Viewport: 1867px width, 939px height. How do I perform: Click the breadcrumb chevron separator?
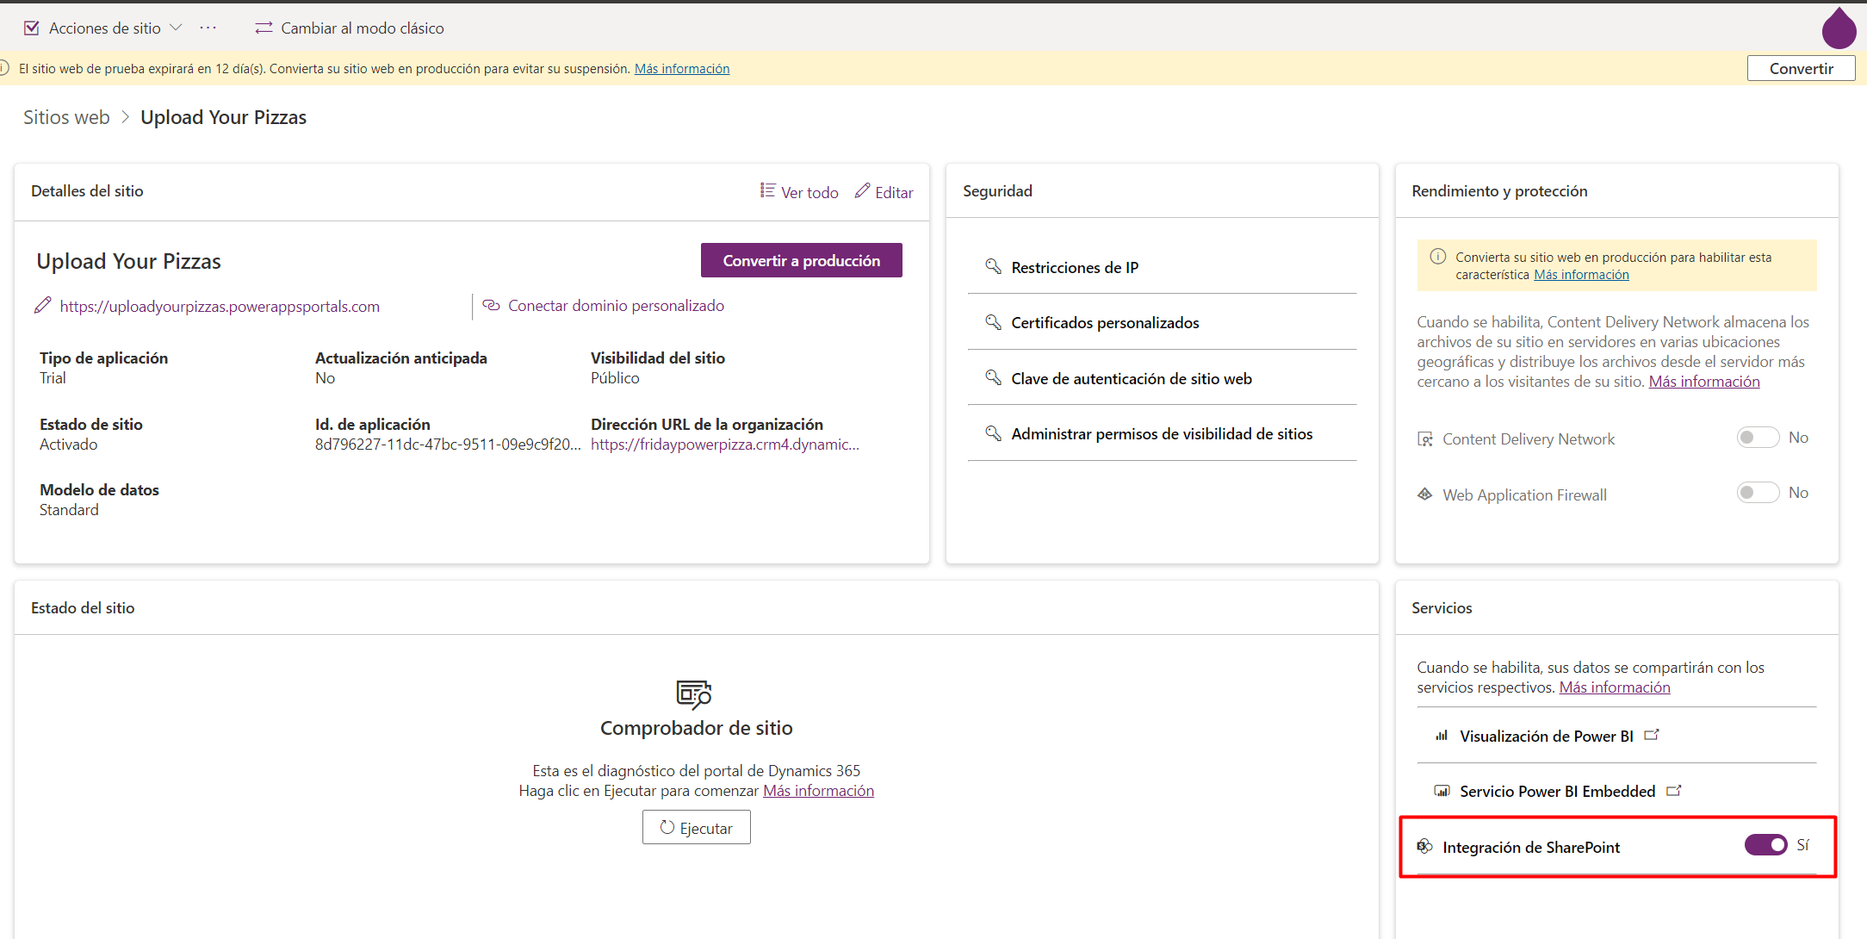point(125,117)
